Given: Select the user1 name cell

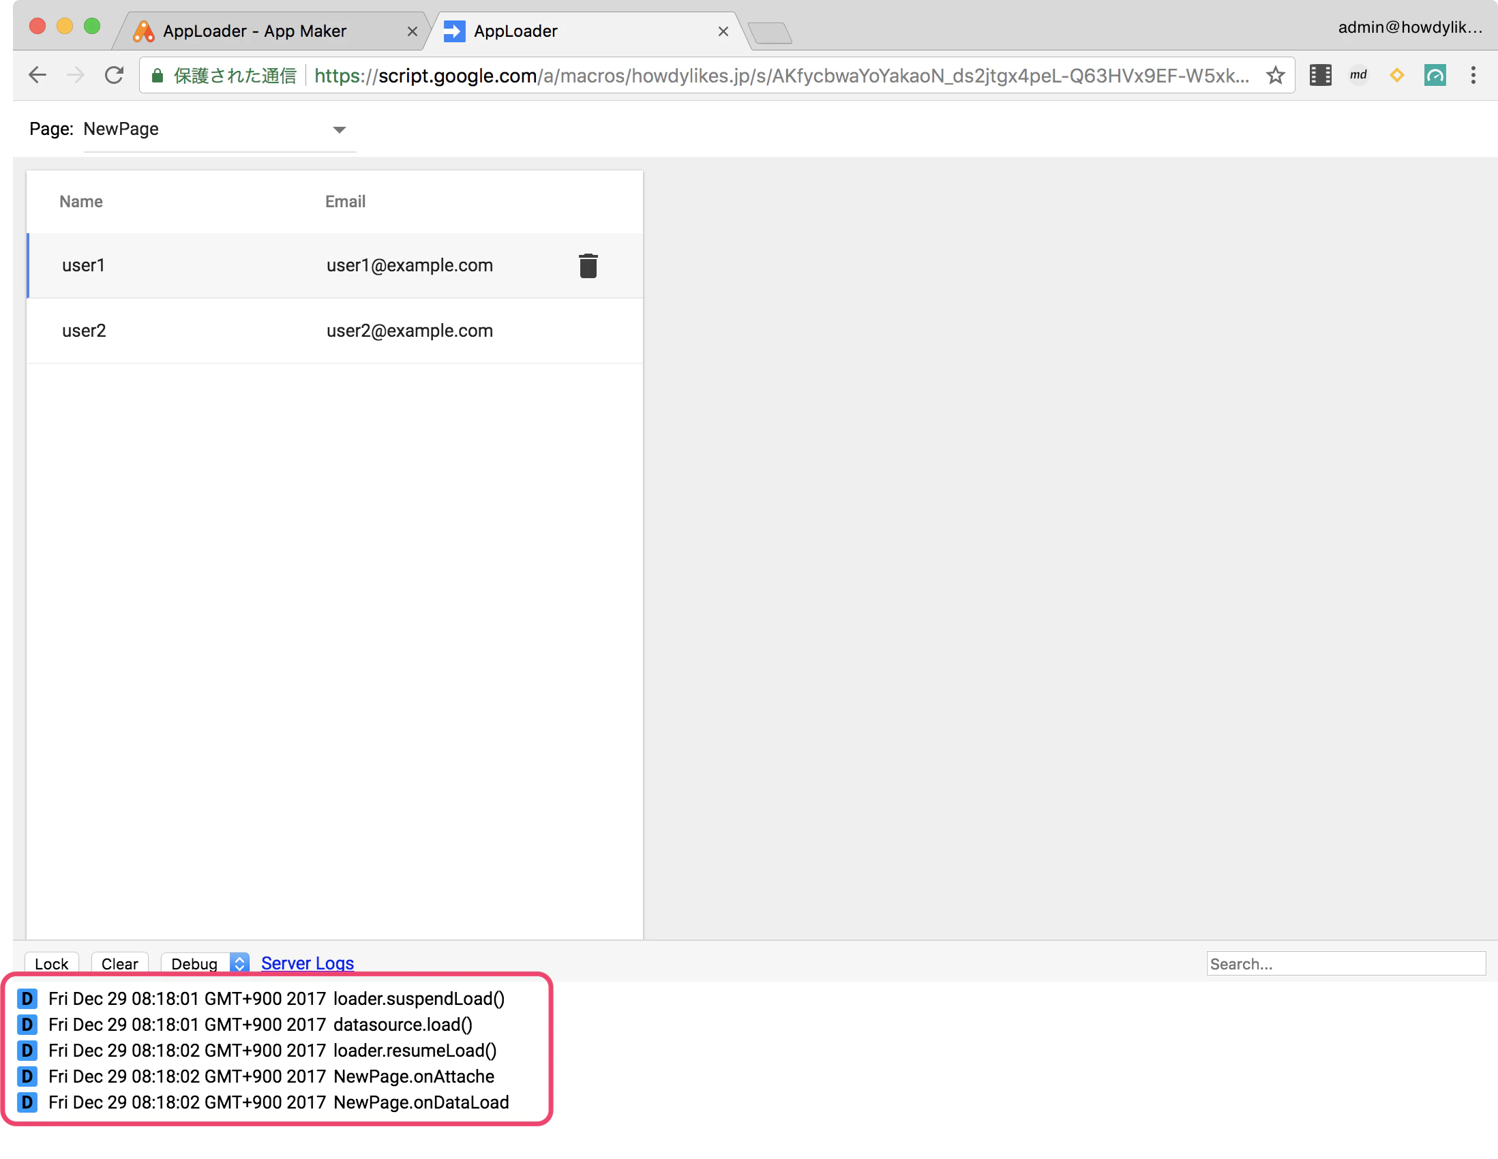Looking at the screenshot, I should click(84, 265).
